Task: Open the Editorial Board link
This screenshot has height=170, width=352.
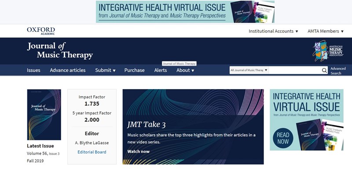Action: 92,152
